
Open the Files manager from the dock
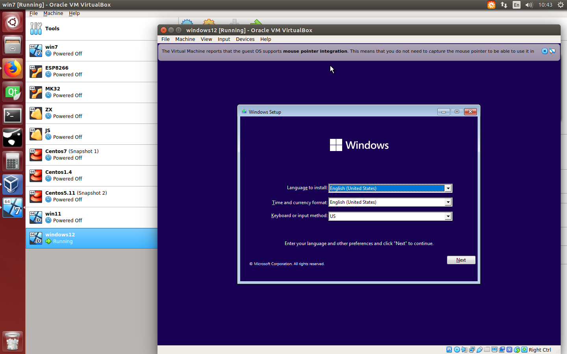coord(13,46)
